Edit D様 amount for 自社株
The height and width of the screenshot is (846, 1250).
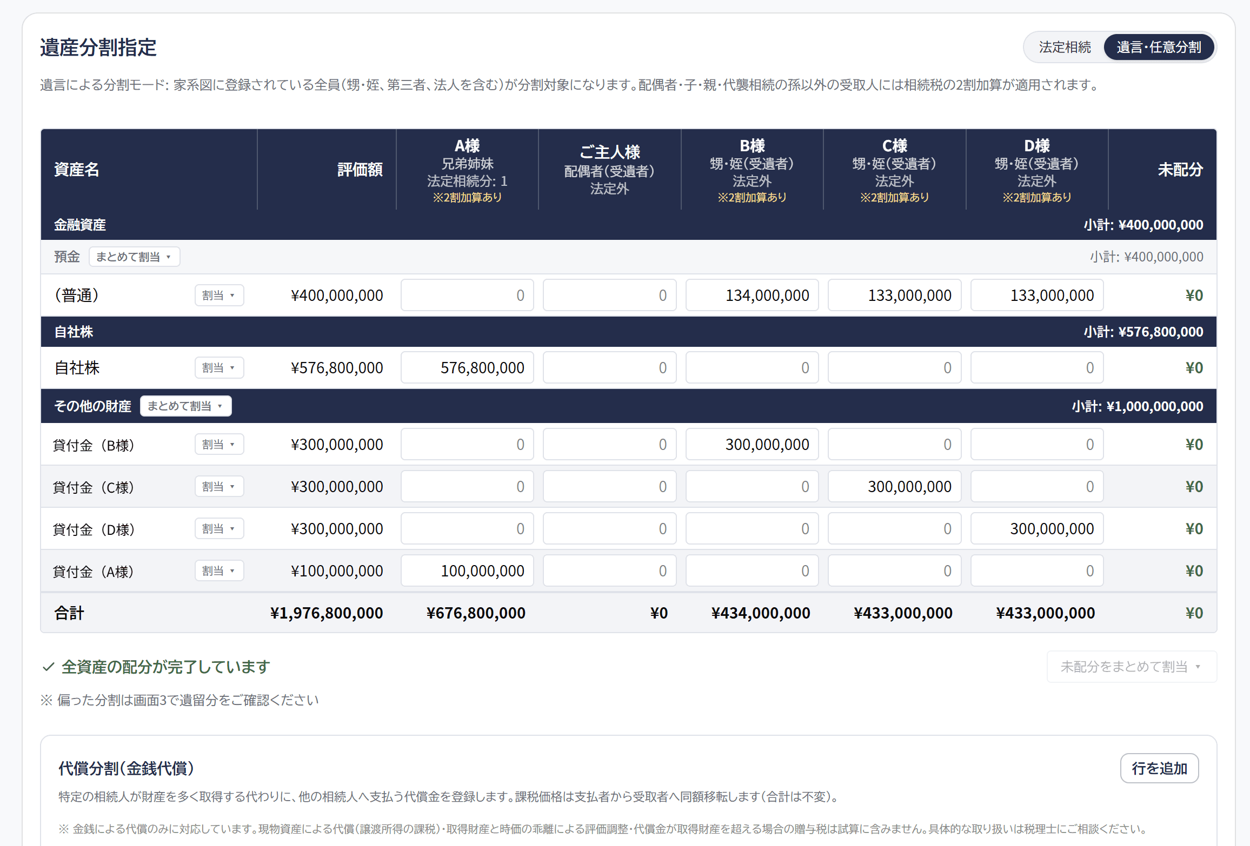pyautogui.click(x=1037, y=368)
